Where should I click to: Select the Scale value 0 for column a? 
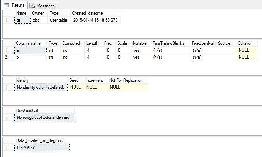coord(123,50)
